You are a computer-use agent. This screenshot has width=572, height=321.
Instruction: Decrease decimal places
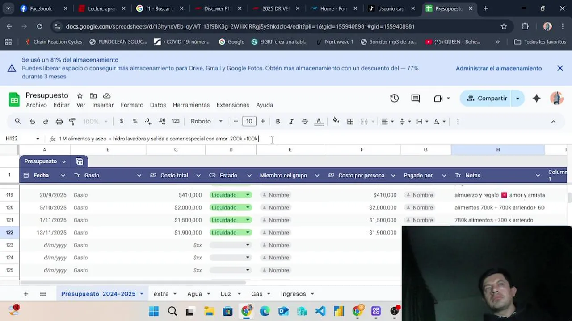click(148, 121)
